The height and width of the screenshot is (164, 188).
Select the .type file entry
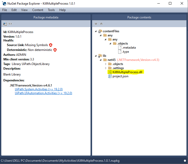click(126, 52)
